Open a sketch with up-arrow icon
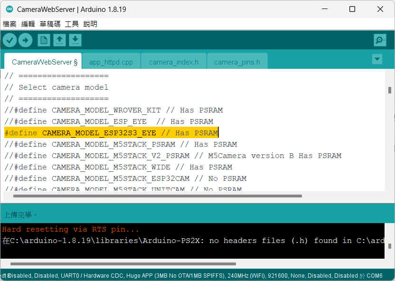The height and width of the screenshot is (281, 395). click(x=59, y=40)
